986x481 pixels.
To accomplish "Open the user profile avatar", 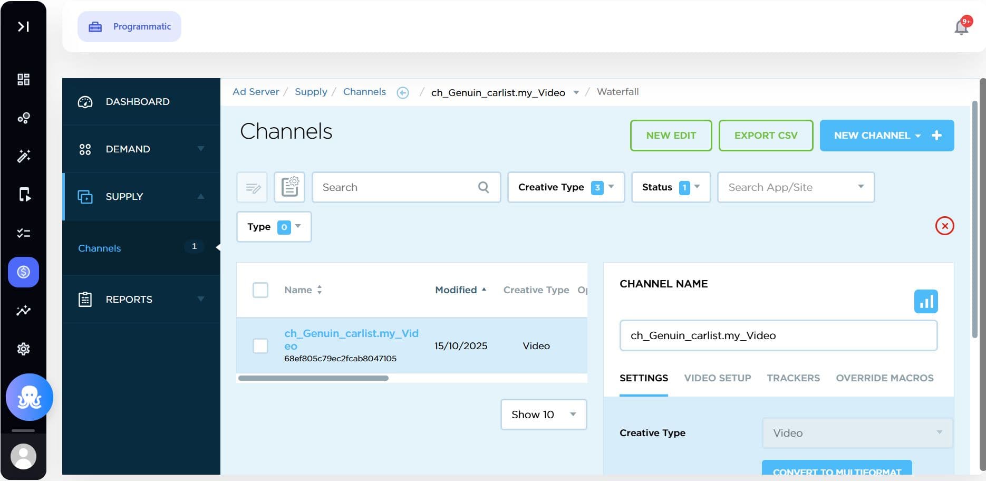I will tap(23, 456).
